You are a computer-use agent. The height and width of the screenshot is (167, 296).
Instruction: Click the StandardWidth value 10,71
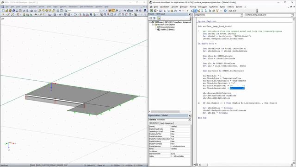180,154
